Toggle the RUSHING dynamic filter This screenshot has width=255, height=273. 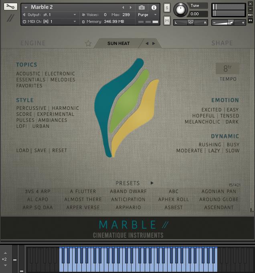coord(210,144)
